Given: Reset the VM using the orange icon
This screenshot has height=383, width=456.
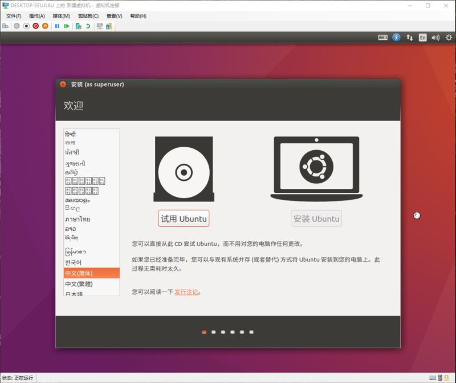Looking at the screenshot, I should tap(46, 26).
